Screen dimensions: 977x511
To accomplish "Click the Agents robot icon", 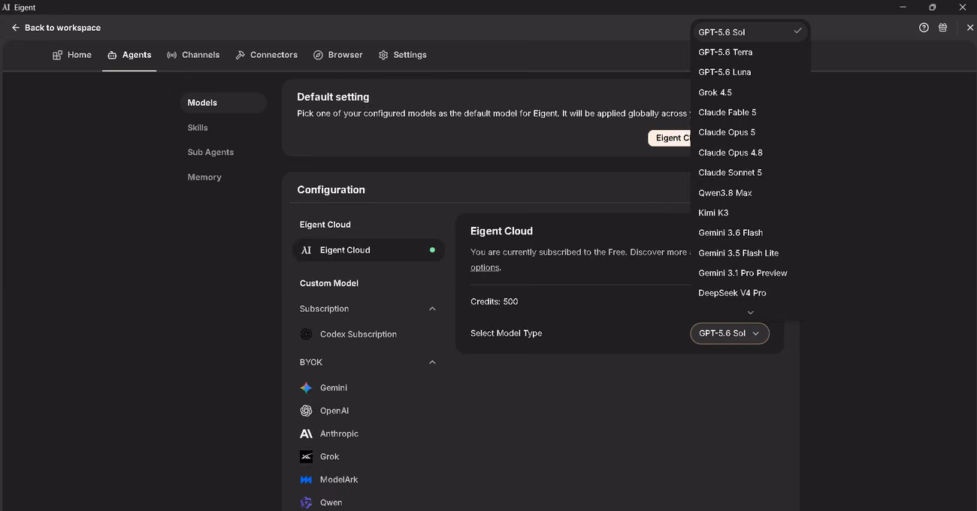I will (112, 55).
